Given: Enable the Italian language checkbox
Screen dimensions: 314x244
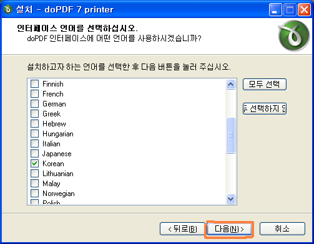Looking at the screenshot, I should [34, 144].
